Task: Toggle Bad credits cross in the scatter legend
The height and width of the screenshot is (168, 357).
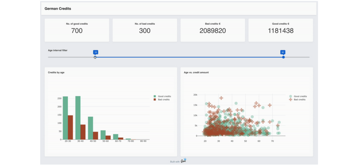Action: point(297,99)
